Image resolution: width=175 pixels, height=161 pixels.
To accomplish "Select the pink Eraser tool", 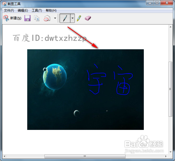I will coord(88,18).
